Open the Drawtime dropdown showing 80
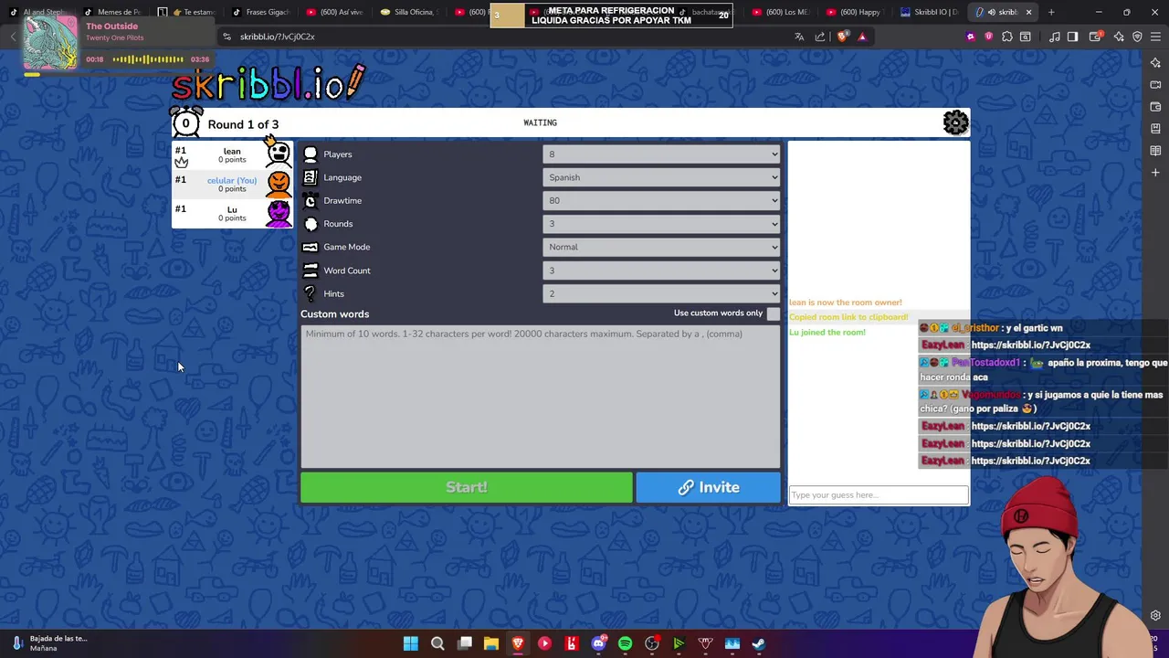The width and height of the screenshot is (1169, 658). click(x=661, y=201)
